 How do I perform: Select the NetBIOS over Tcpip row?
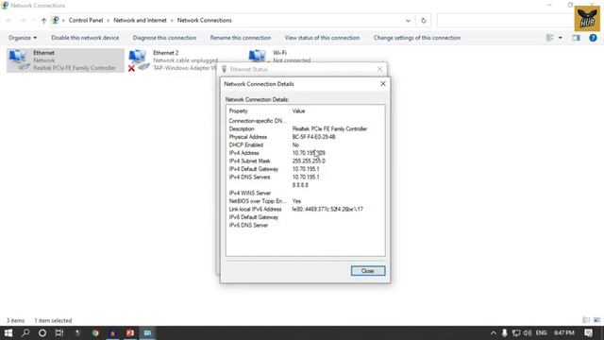pos(305,201)
